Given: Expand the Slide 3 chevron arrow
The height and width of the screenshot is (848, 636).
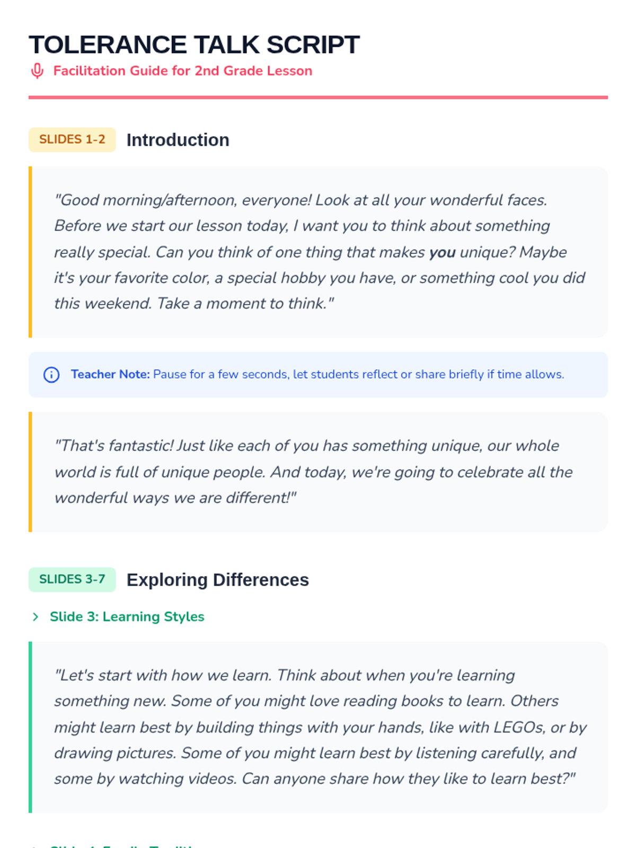Looking at the screenshot, I should tap(36, 617).
